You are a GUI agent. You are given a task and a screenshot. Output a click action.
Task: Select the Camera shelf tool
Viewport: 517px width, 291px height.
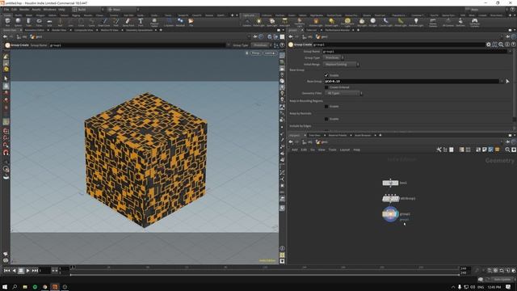click(247, 22)
